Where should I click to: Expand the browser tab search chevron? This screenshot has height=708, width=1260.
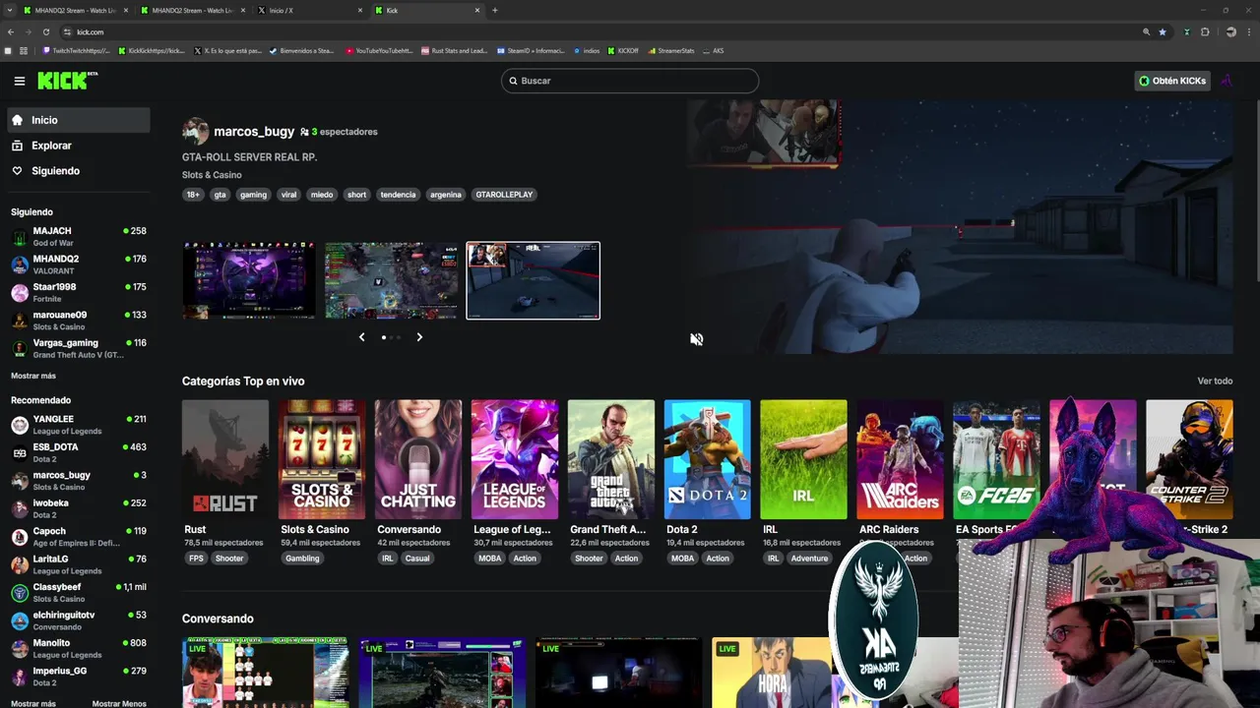coord(10,10)
